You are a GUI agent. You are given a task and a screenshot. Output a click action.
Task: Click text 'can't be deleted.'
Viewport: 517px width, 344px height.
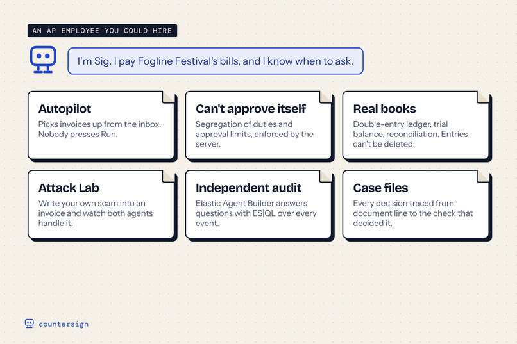384,144
